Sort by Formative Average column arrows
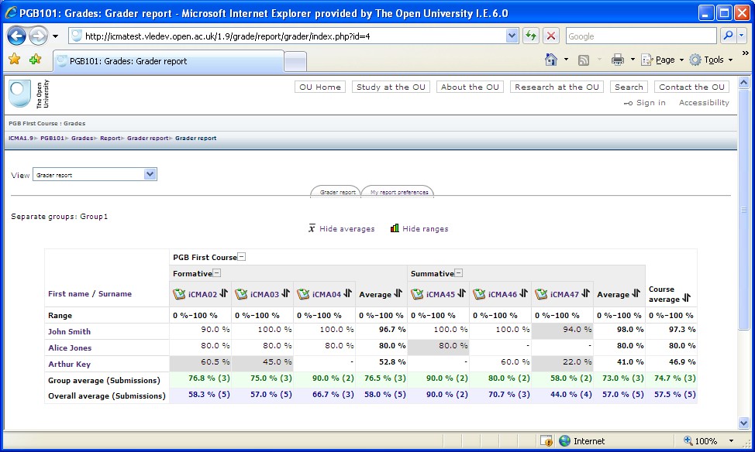This screenshot has width=755, height=452. coord(398,293)
